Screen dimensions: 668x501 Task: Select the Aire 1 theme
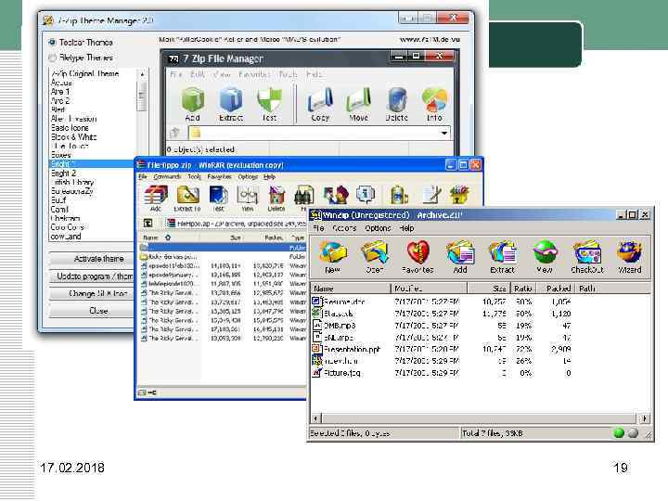60,92
